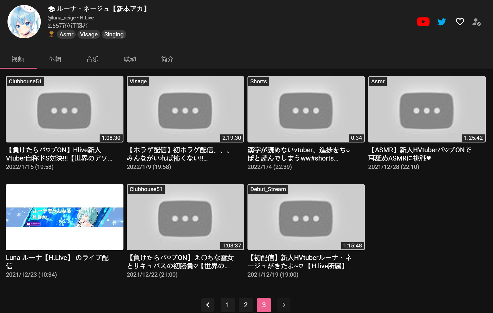Click the graduation cap icon by channel name

pos(51,9)
